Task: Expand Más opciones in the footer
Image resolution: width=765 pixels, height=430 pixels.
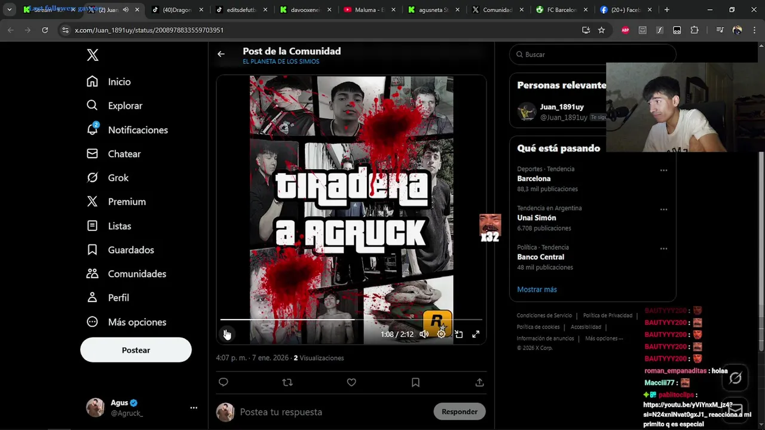Action: [x=604, y=338]
